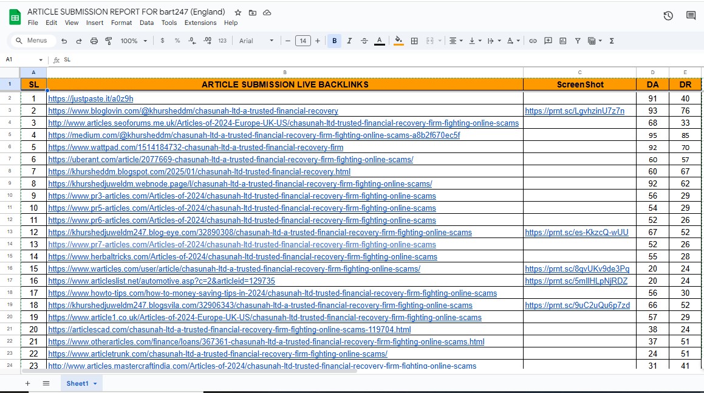Viewport: 704px width, 393px height.
Task: Toggle bold formatting off
Action: [x=334, y=41]
